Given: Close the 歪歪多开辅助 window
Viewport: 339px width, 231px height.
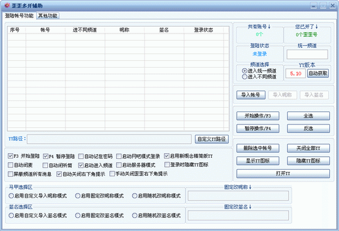Looking at the screenshot, I should (x=332, y=6).
